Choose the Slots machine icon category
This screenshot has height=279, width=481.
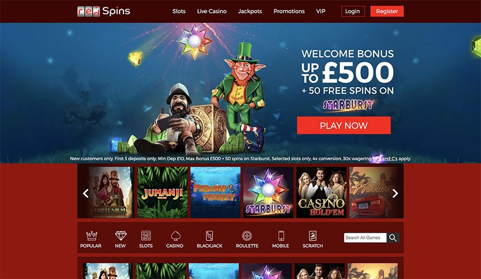coord(146,236)
